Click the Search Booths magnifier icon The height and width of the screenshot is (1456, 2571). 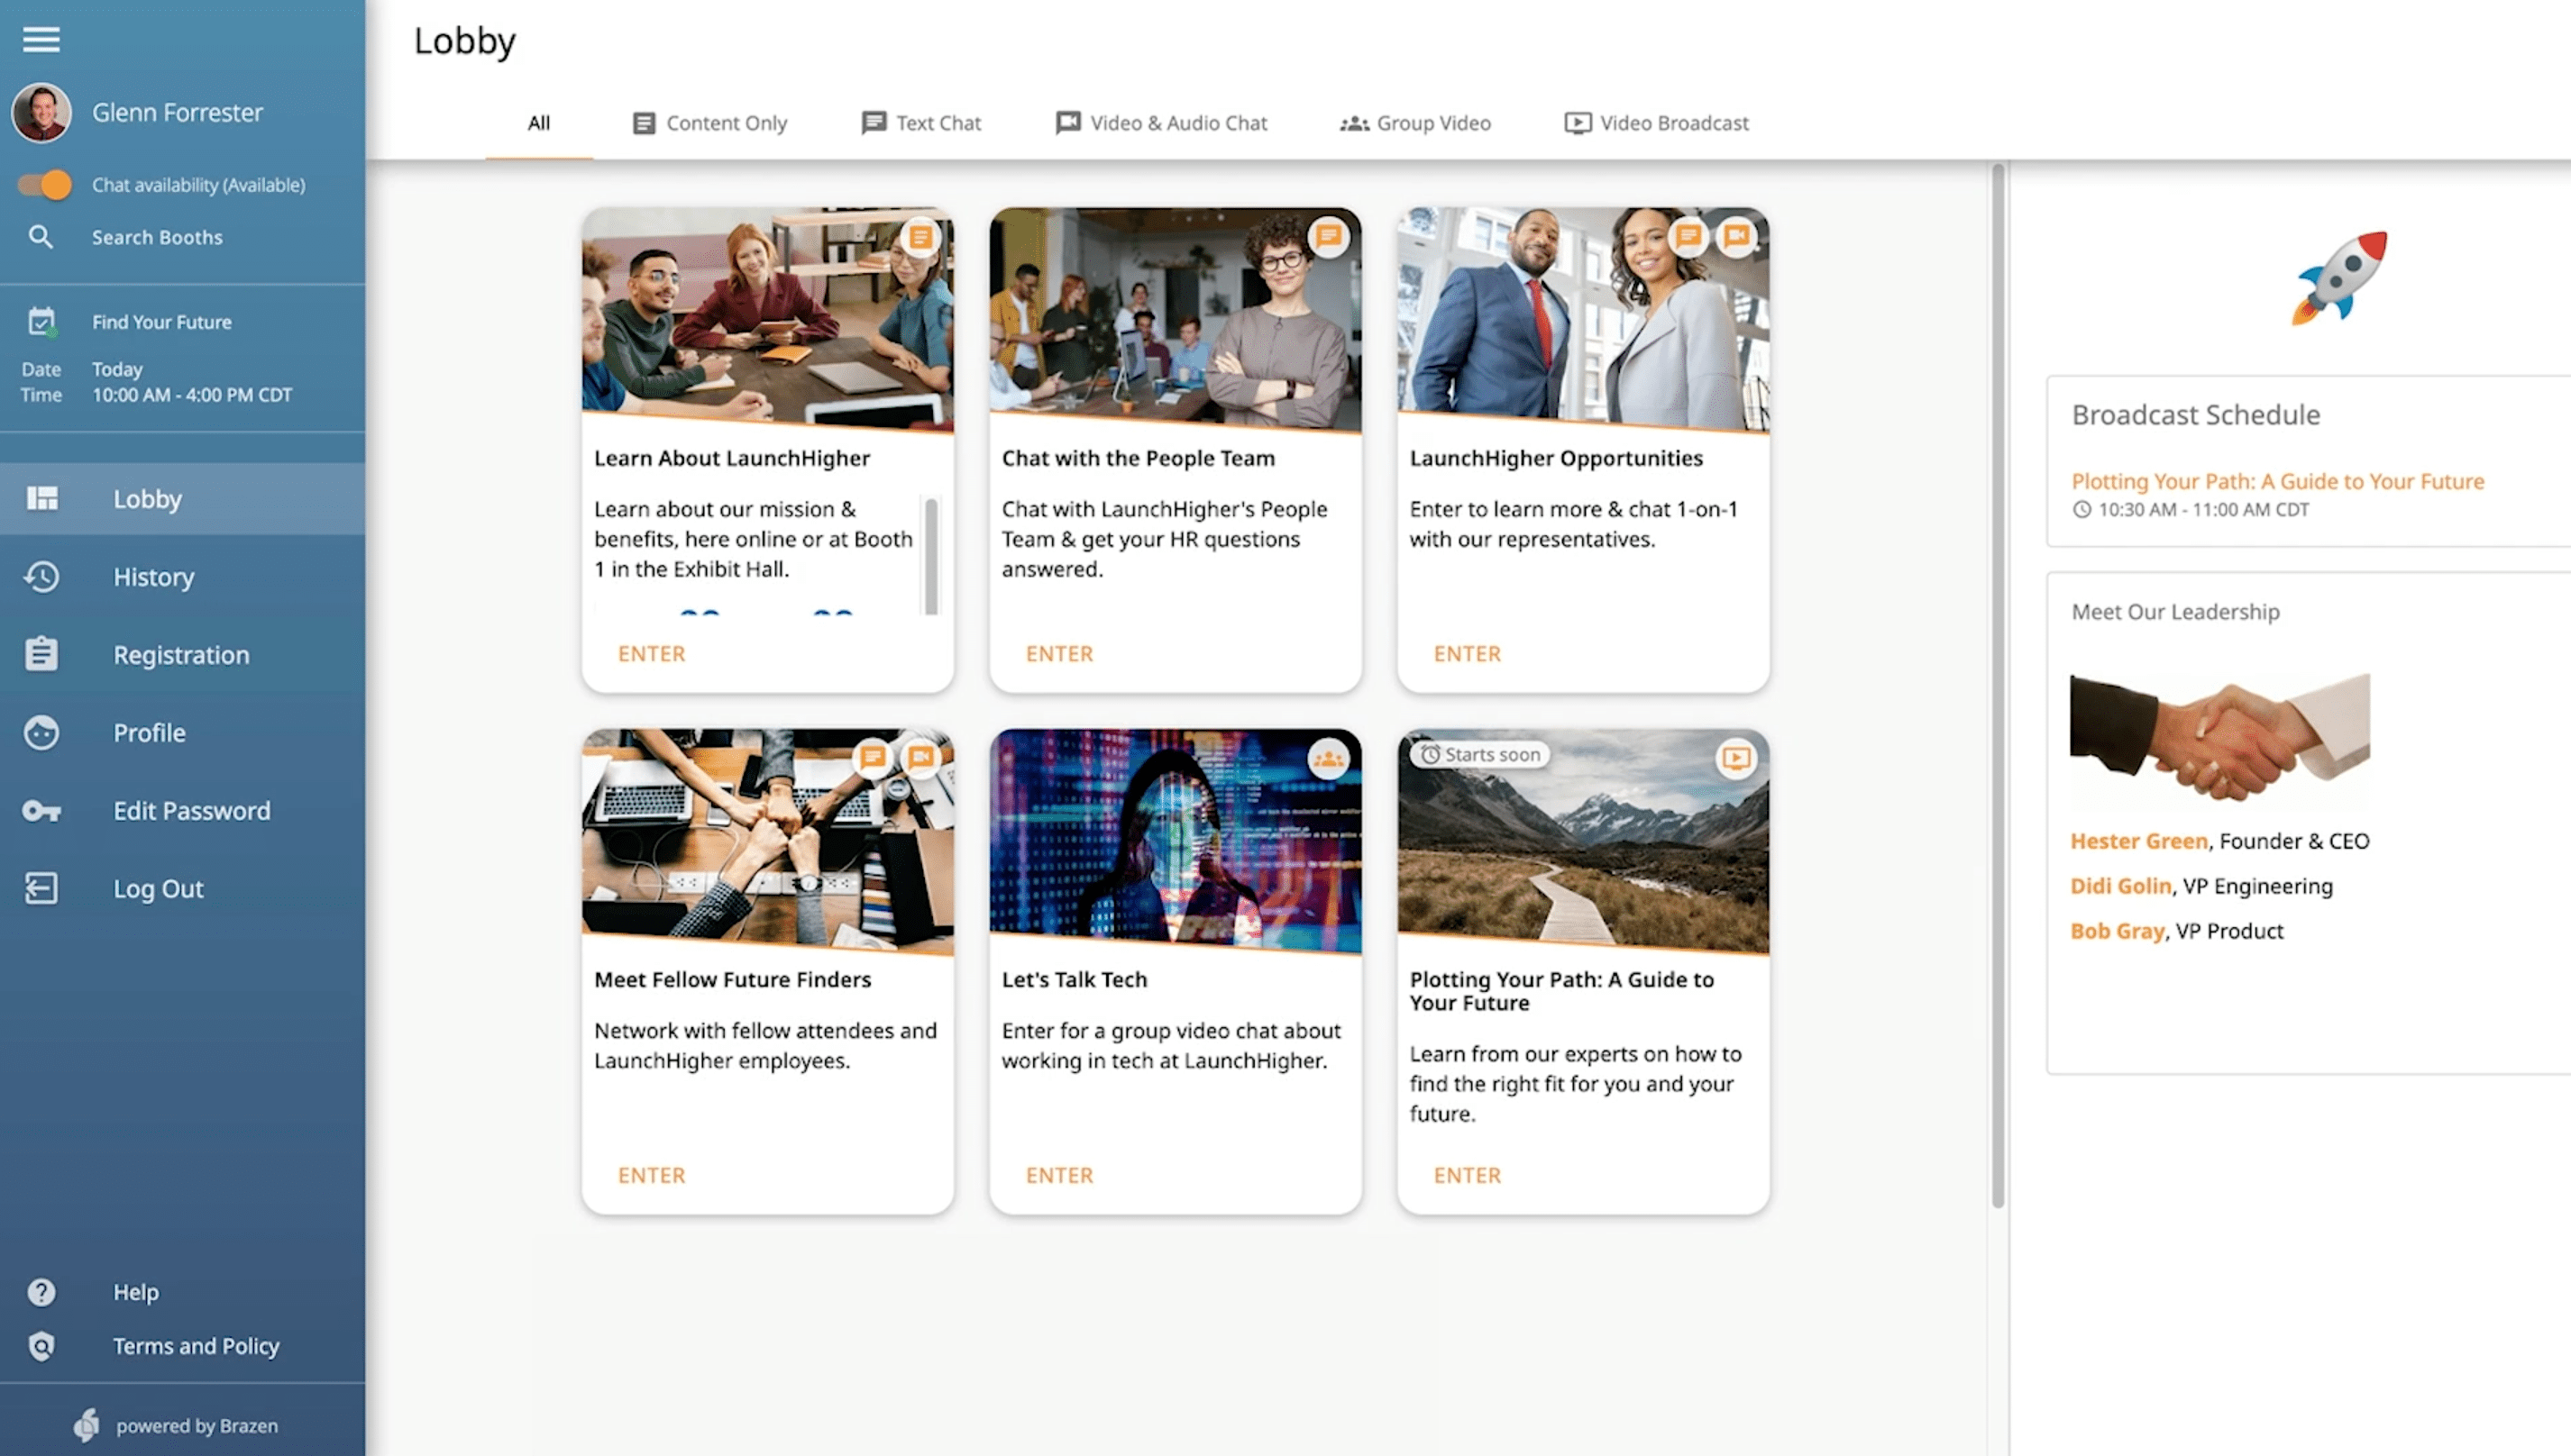[x=41, y=237]
